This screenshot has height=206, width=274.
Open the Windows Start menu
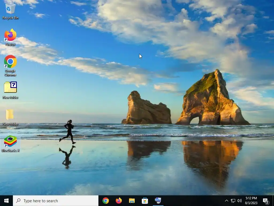click(x=6, y=201)
